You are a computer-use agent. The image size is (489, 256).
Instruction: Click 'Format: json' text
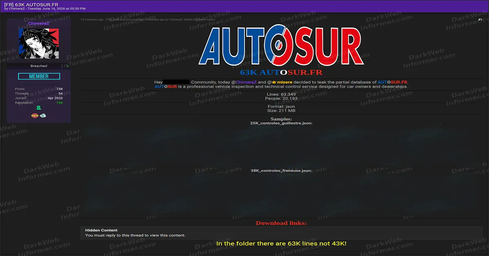click(281, 106)
